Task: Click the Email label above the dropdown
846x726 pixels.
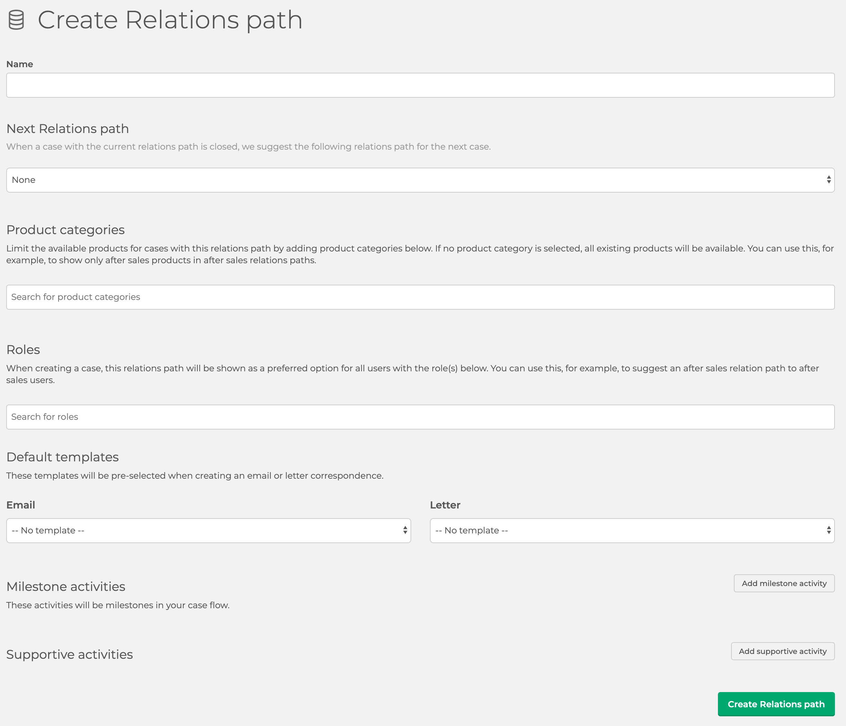Action: click(x=21, y=505)
